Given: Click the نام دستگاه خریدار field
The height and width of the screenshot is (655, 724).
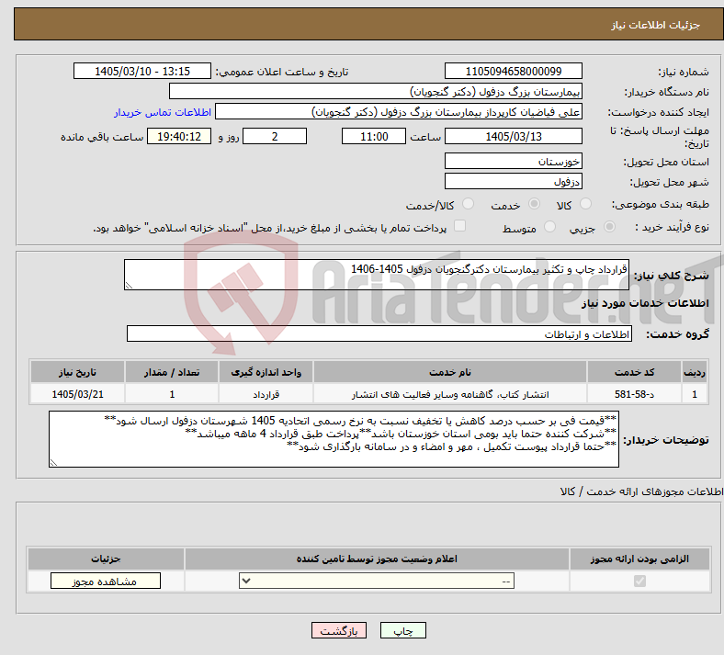Looking at the screenshot, I should [x=376, y=91].
